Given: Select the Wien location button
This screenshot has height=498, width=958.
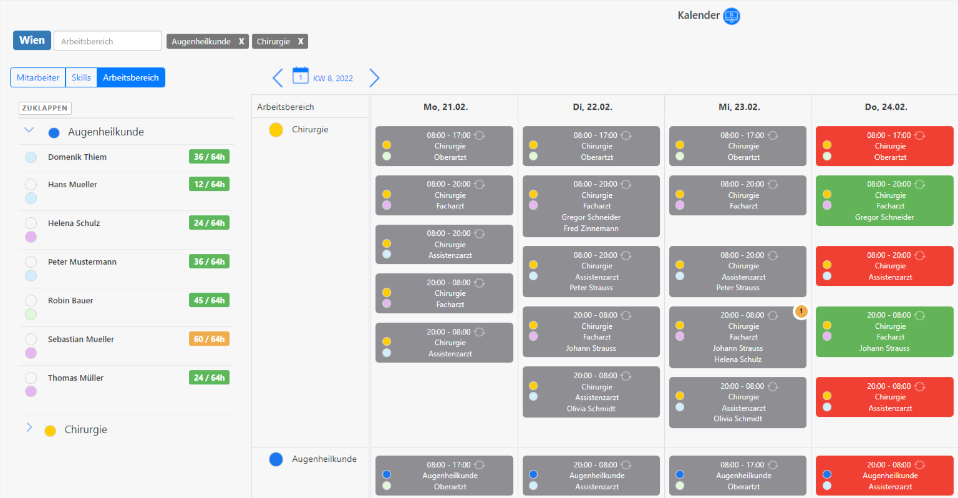Looking at the screenshot, I should [32, 41].
